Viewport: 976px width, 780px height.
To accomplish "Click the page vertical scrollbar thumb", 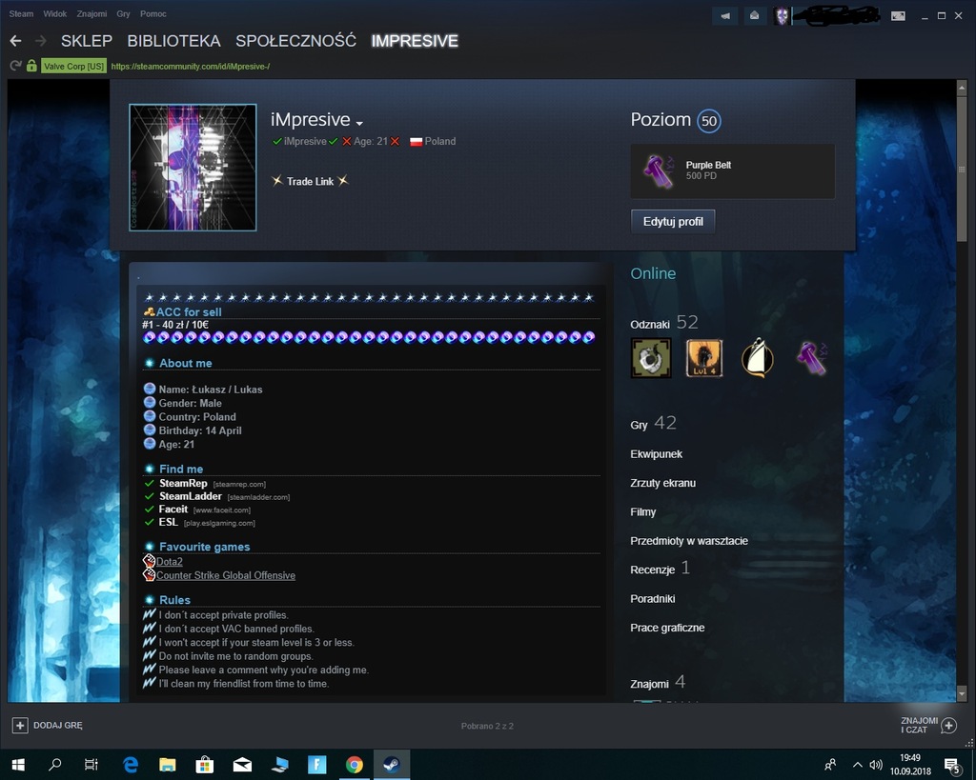I will point(961,168).
